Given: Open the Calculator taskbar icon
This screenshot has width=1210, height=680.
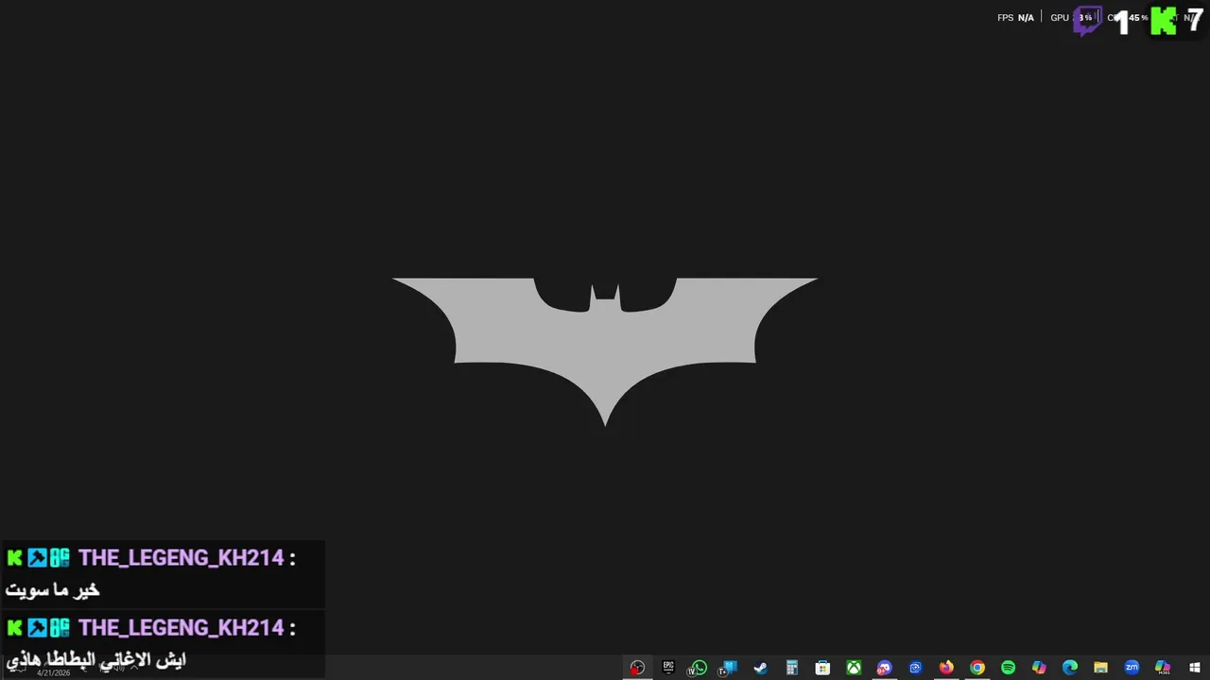Looking at the screenshot, I should [x=792, y=668].
